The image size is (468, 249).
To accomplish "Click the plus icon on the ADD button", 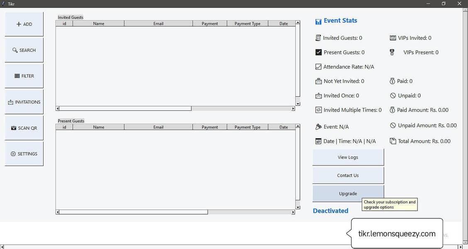I will [19, 24].
